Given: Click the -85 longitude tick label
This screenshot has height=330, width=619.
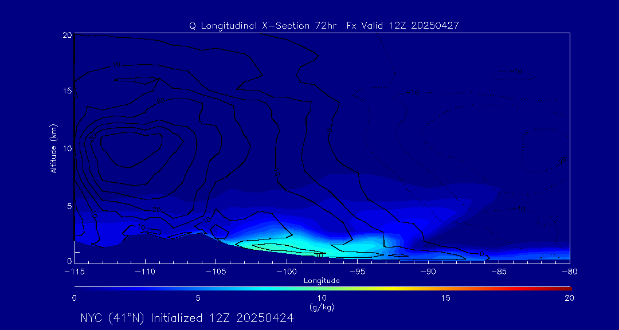Looking at the screenshot, I should click(x=499, y=272).
